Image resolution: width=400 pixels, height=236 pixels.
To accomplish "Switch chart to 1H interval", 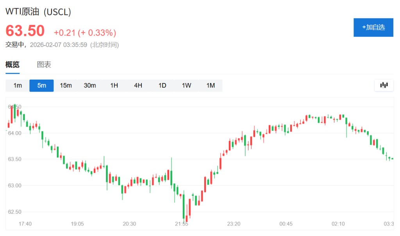I will [x=114, y=85].
